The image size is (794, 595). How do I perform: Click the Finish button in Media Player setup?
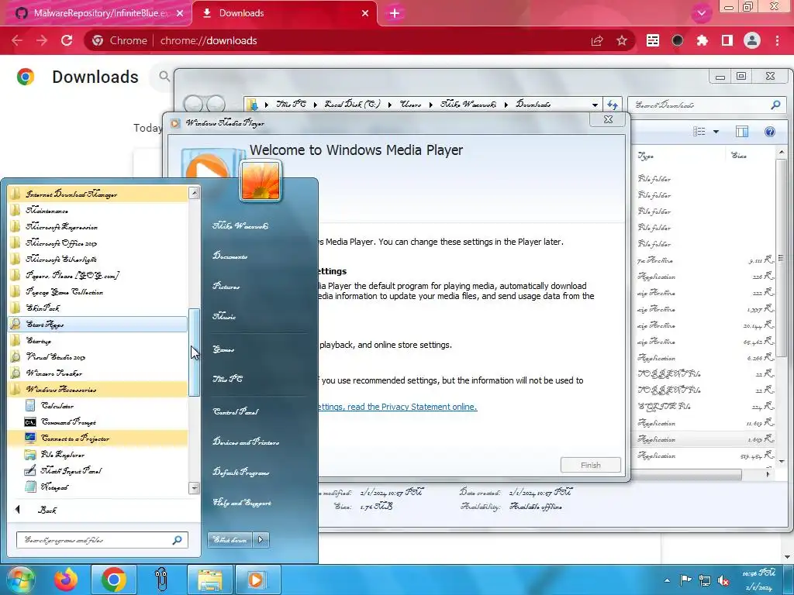(x=590, y=465)
